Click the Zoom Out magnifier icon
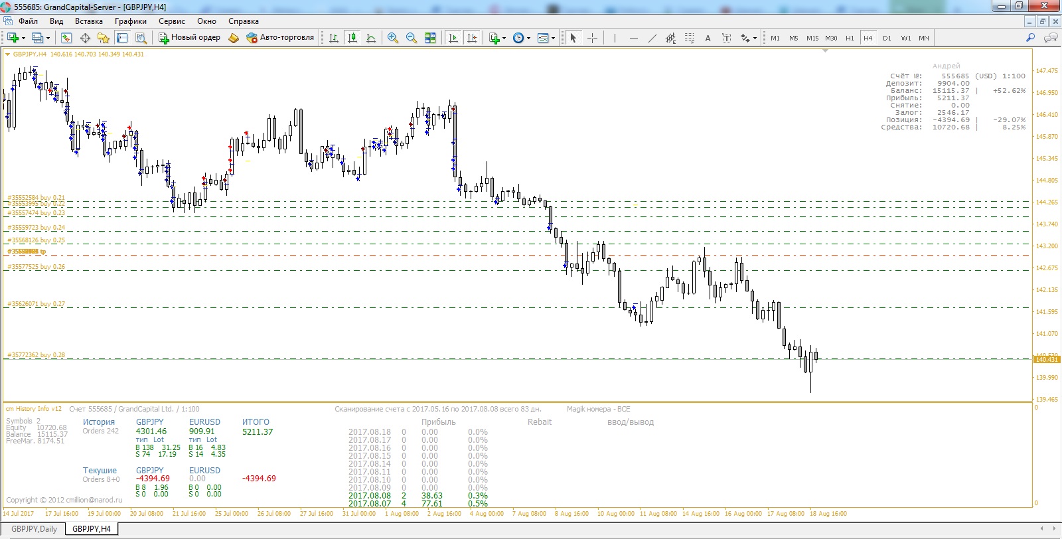Screen dimensions: 1062x539 point(412,38)
